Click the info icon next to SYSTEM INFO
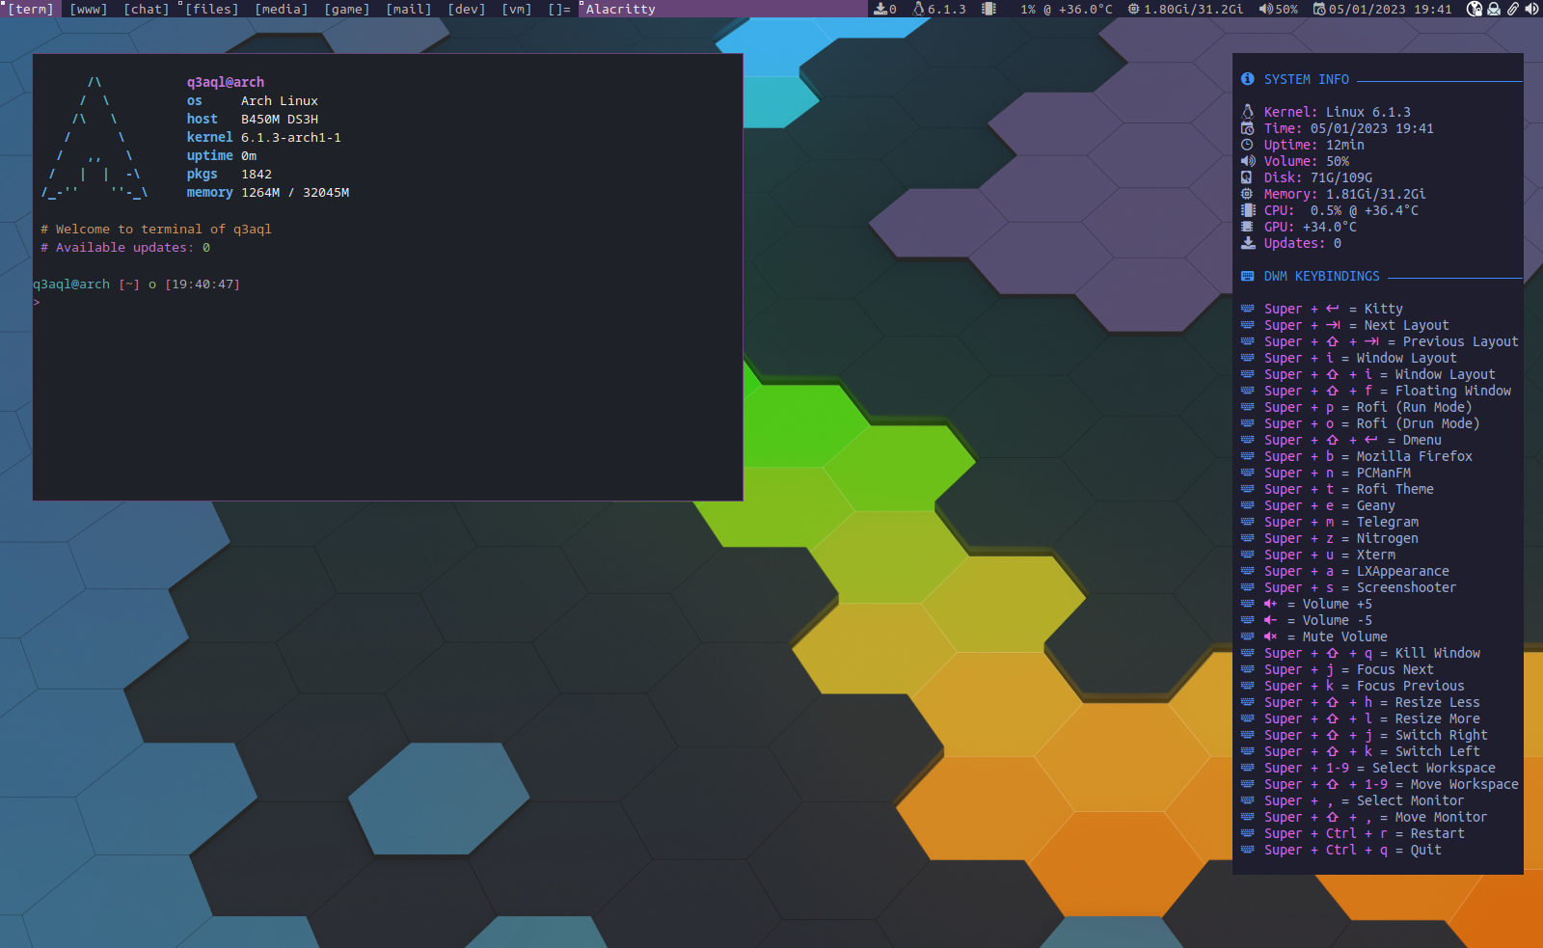This screenshot has width=1543, height=948. 1248,79
